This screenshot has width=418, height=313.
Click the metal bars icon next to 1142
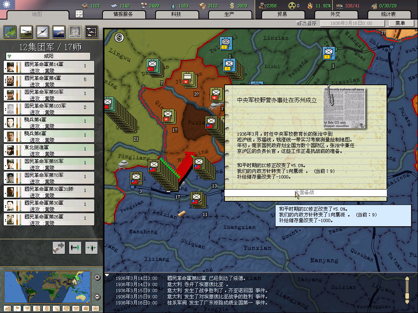[x=114, y=6]
